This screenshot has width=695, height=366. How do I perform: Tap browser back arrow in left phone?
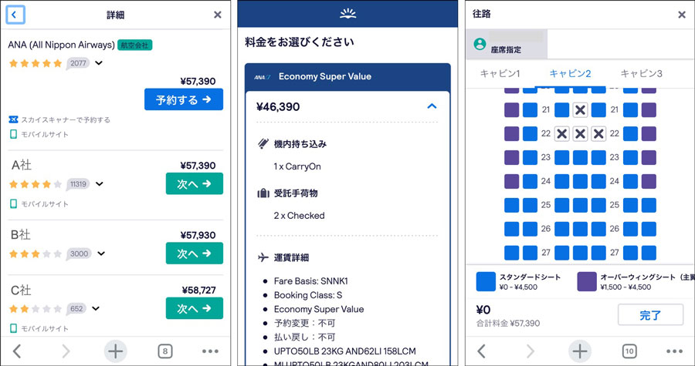(x=17, y=351)
